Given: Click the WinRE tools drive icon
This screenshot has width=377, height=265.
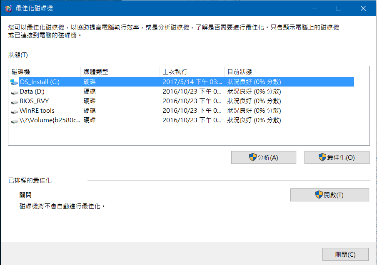Looking at the screenshot, I should (x=15, y=111).
